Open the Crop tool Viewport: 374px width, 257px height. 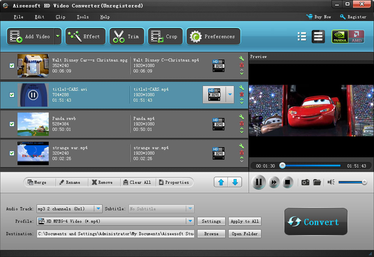tap(165, 36)
